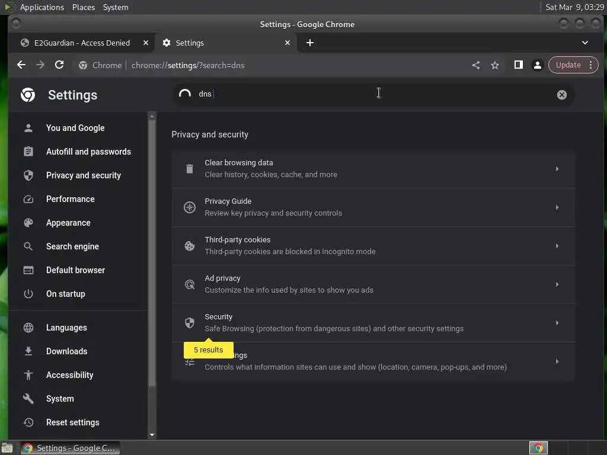
Task: Click the Chrome logo beside Settings title
Action: (28, 95)
